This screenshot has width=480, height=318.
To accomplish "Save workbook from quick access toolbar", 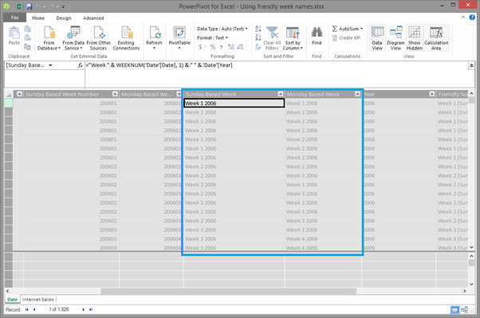I will [x=29, y=6].
